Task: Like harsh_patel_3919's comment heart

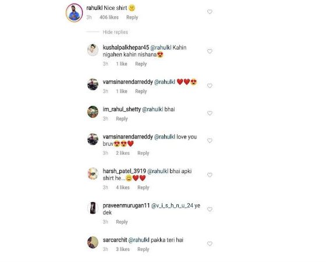Action: click(210, 175)
